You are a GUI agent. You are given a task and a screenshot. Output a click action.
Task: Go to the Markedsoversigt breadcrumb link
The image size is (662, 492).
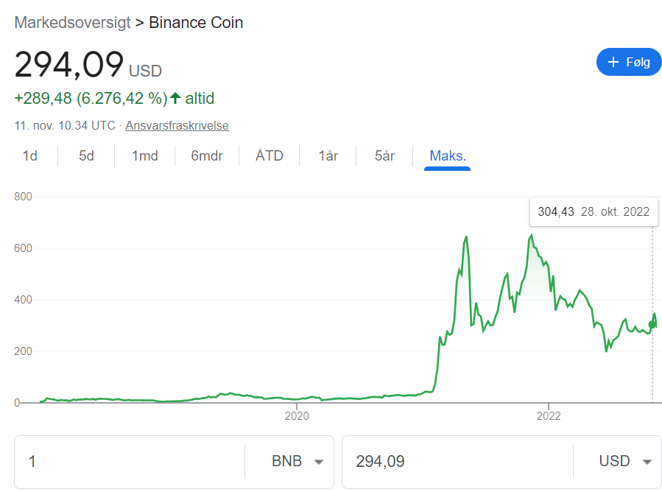pos(71,23)
